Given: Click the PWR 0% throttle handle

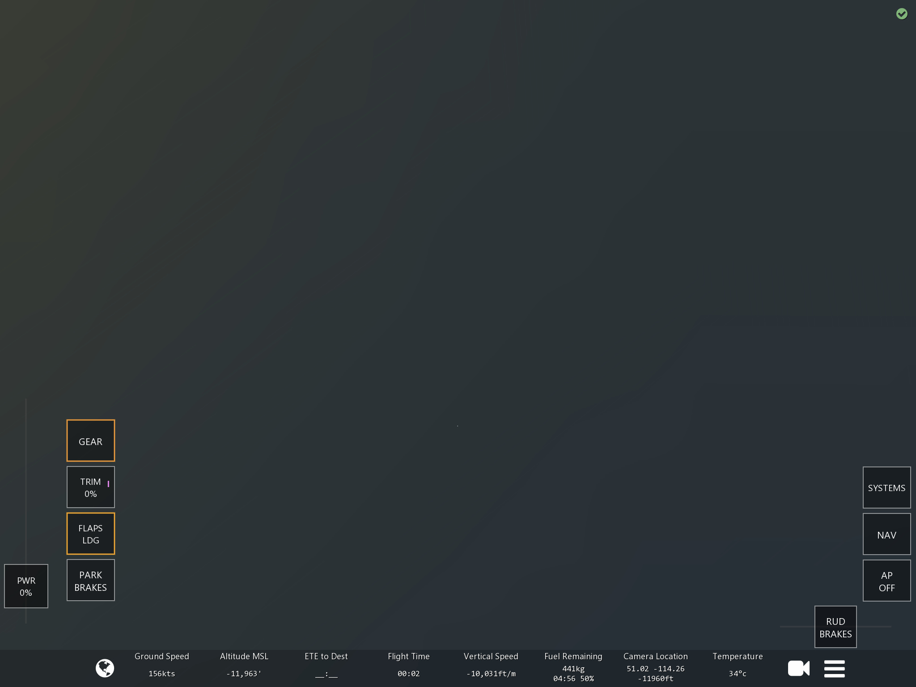Looking at the screenshot, I should (26, 586).
